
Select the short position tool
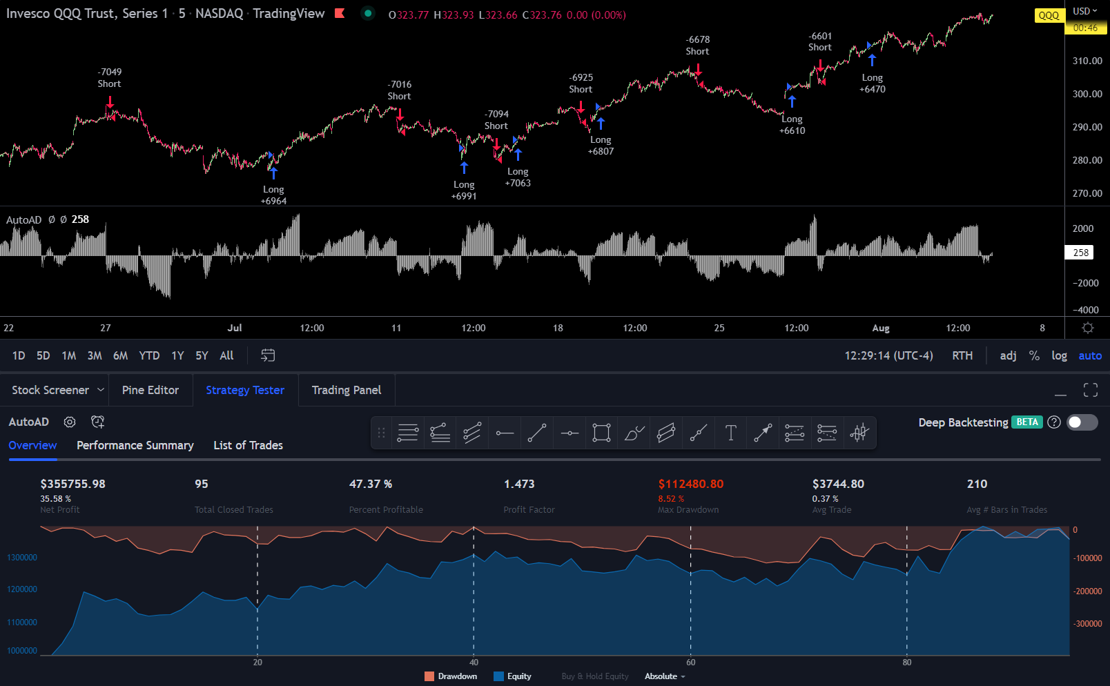(x=827, y=433)
